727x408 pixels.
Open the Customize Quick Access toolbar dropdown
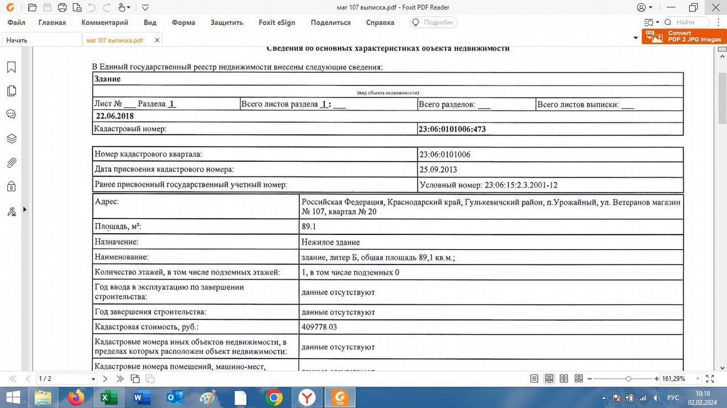(145, 7)
